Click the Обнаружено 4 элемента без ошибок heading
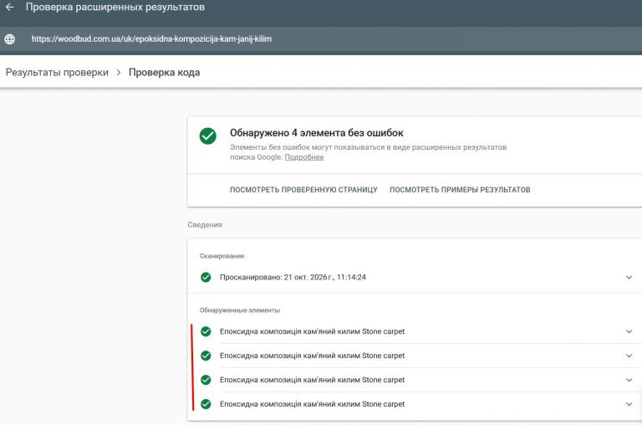This screenshot has height=425, width=642. [317, 133]
